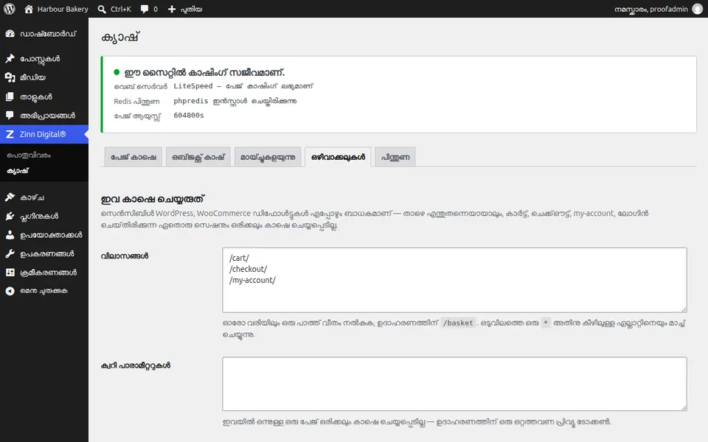Screen dimensions: 708x442
Task: Open Tools via the wrench icon
Action: click(10, 253)
